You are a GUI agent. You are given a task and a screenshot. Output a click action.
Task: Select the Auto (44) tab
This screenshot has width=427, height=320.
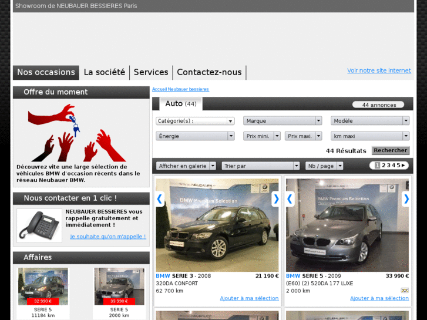pyautogui.click(x=181, y=104)
